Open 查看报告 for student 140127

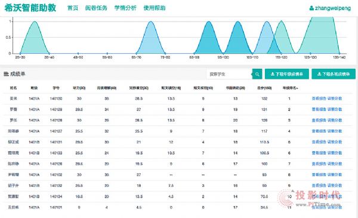(319, 131)
